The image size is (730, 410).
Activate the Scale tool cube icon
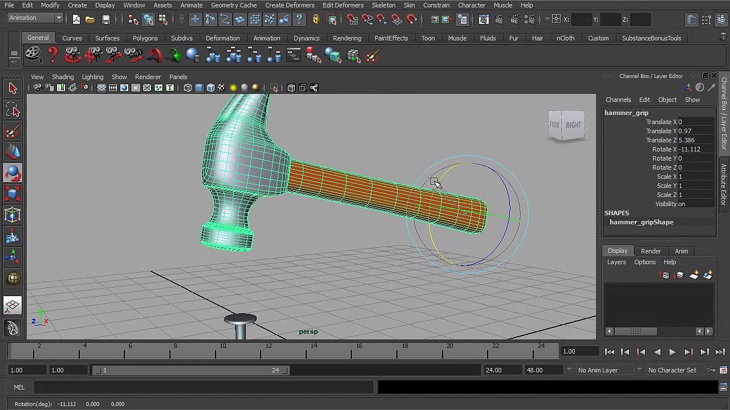[13, 194]
